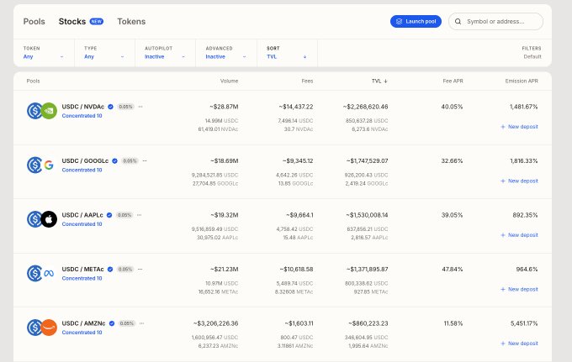This screenshot has height=362, width=572.
Task: Open the Sort TVL dropdown
Action: point(287,53)
